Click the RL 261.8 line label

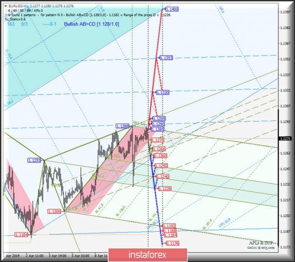click(x=207, y=224)
